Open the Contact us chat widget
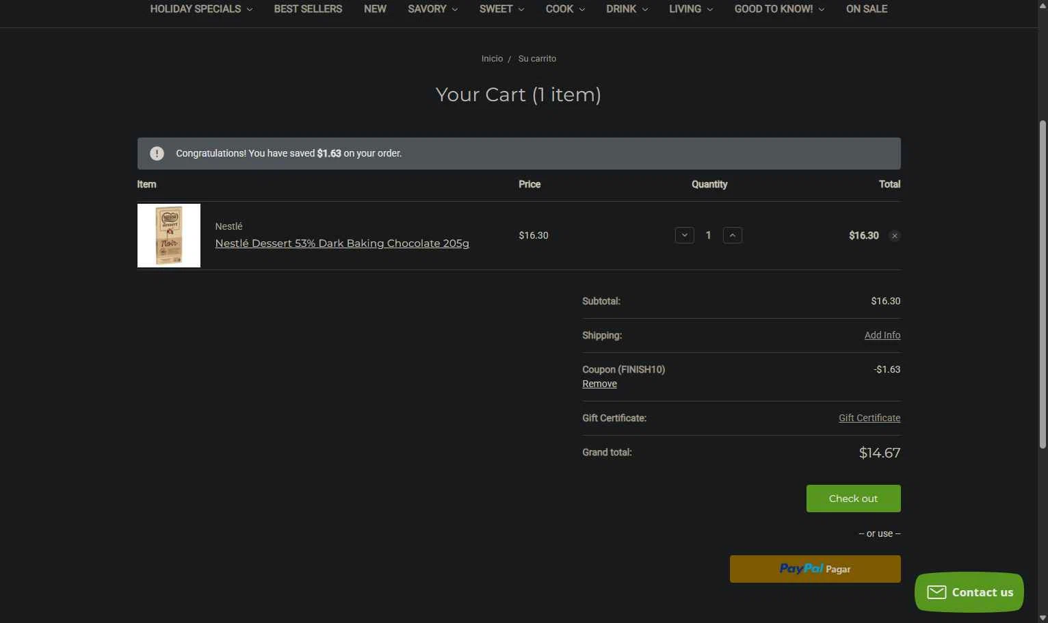This screenshot has width=1048, height=623. tap(969, 592)
